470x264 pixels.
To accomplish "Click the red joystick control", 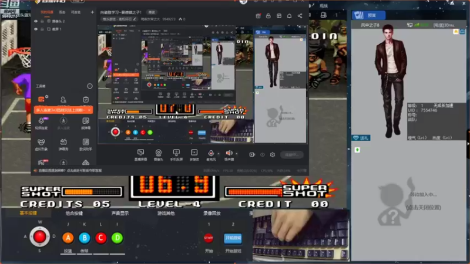I will (39, 236).
